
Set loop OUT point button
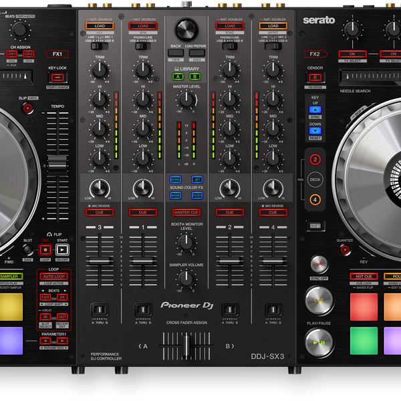tap(62, 317)
